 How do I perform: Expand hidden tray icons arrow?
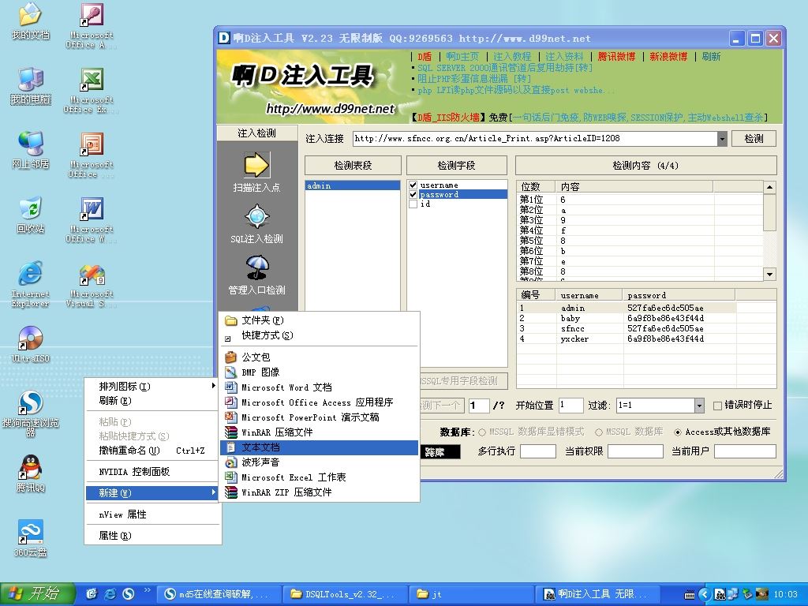coord(705,595)
